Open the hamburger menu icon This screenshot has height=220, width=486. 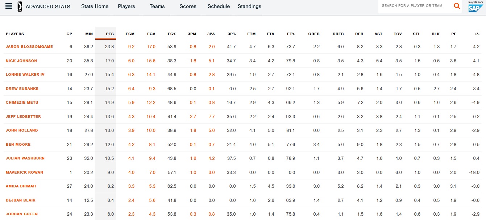(x=9, y=6)
